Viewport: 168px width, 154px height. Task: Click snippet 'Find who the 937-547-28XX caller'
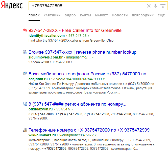point(71,41)
